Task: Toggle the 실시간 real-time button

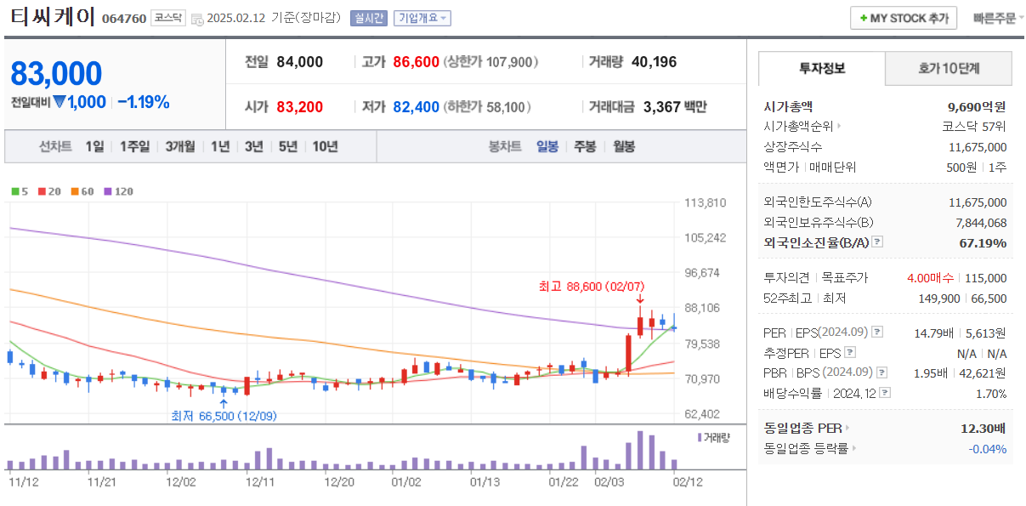Action: point(368,18)
